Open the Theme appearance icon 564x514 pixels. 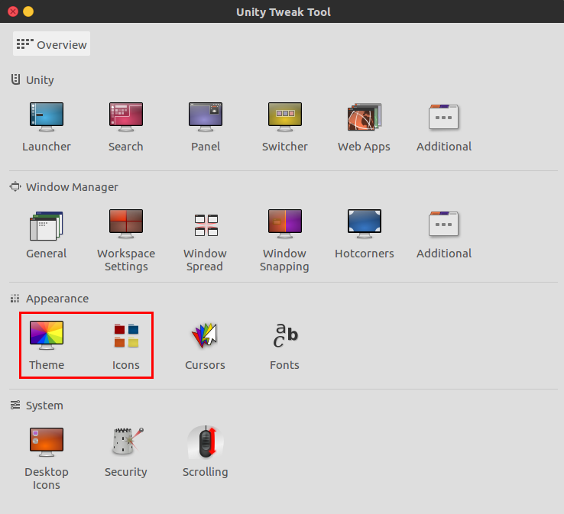[x=47, y=335]
